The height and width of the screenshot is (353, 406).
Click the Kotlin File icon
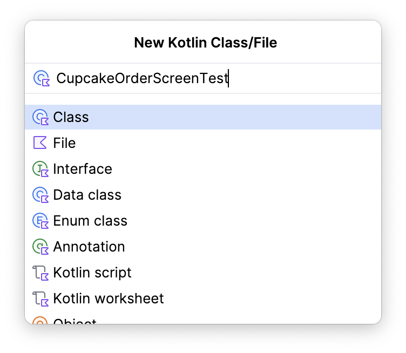(x=40, y=143)
